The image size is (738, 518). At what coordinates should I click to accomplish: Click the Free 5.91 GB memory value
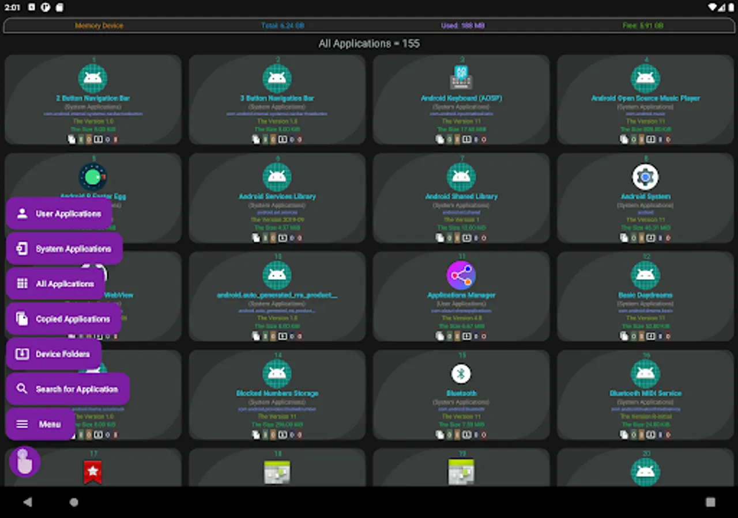(x=643, y=25)
